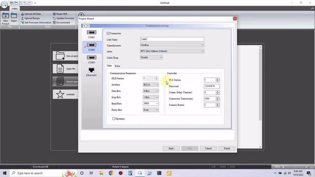Expand the quick access toolbar dropdown arrow

click(x=35, y=3)
